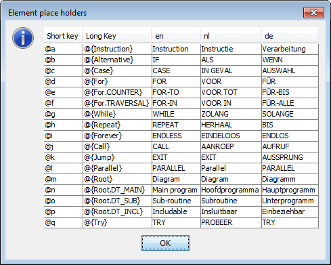Click the @{Case} cell
331x265 pixels.
tap(117, 70)
